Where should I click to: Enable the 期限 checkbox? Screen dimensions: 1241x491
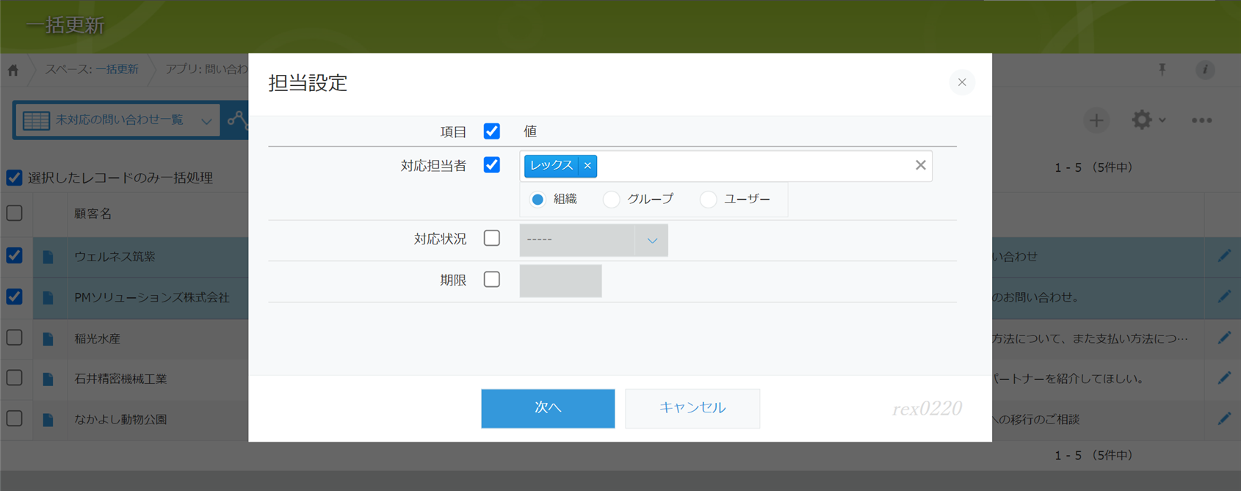pyautogui.click(x=492, y=280)
